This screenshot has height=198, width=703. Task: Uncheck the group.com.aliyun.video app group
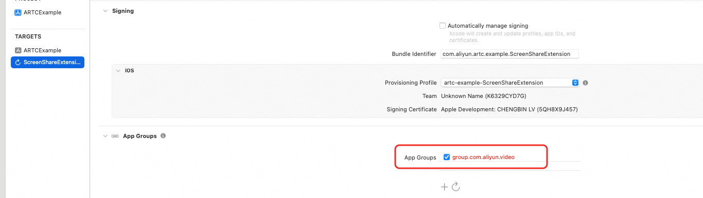click(x=447, y=157)
